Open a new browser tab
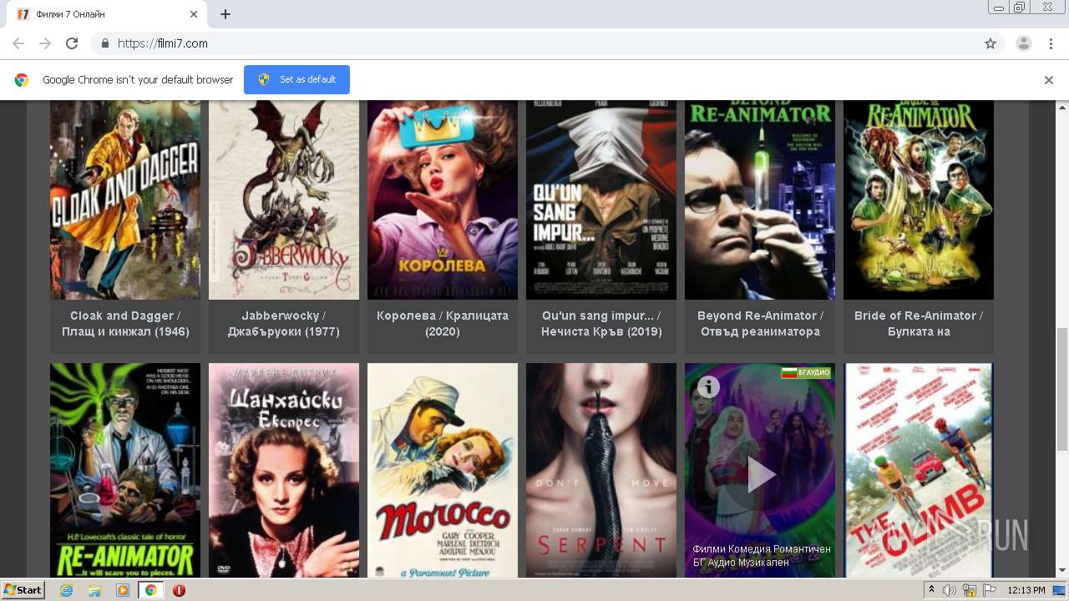This screenshot has width=1069, height=601. pyautogui.click(x=225, y=14)
